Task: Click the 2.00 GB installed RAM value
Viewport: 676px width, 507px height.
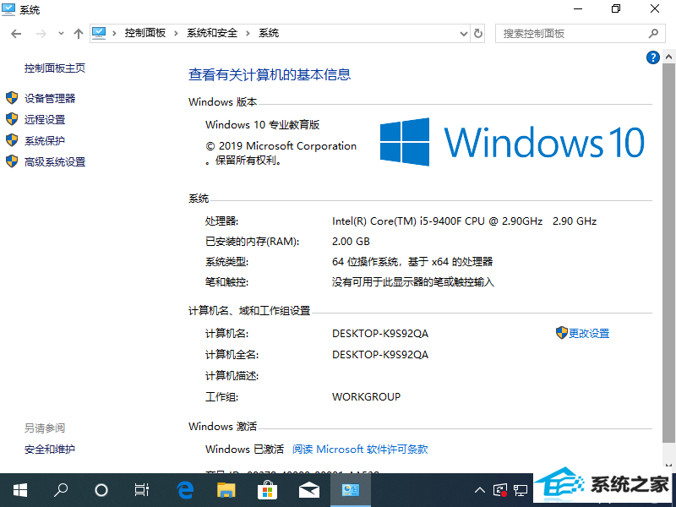Action: pyautogui.click(x=351, y=242)
